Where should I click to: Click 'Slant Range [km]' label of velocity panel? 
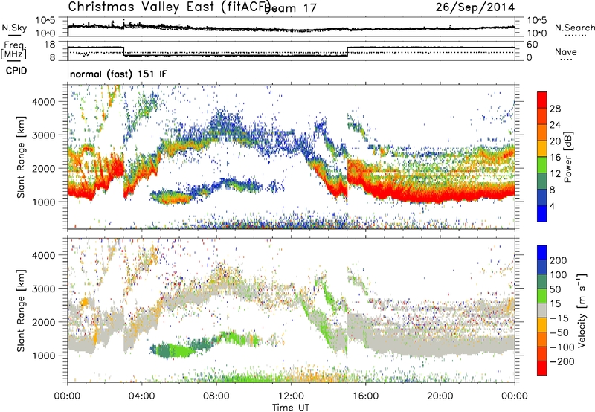20,310
